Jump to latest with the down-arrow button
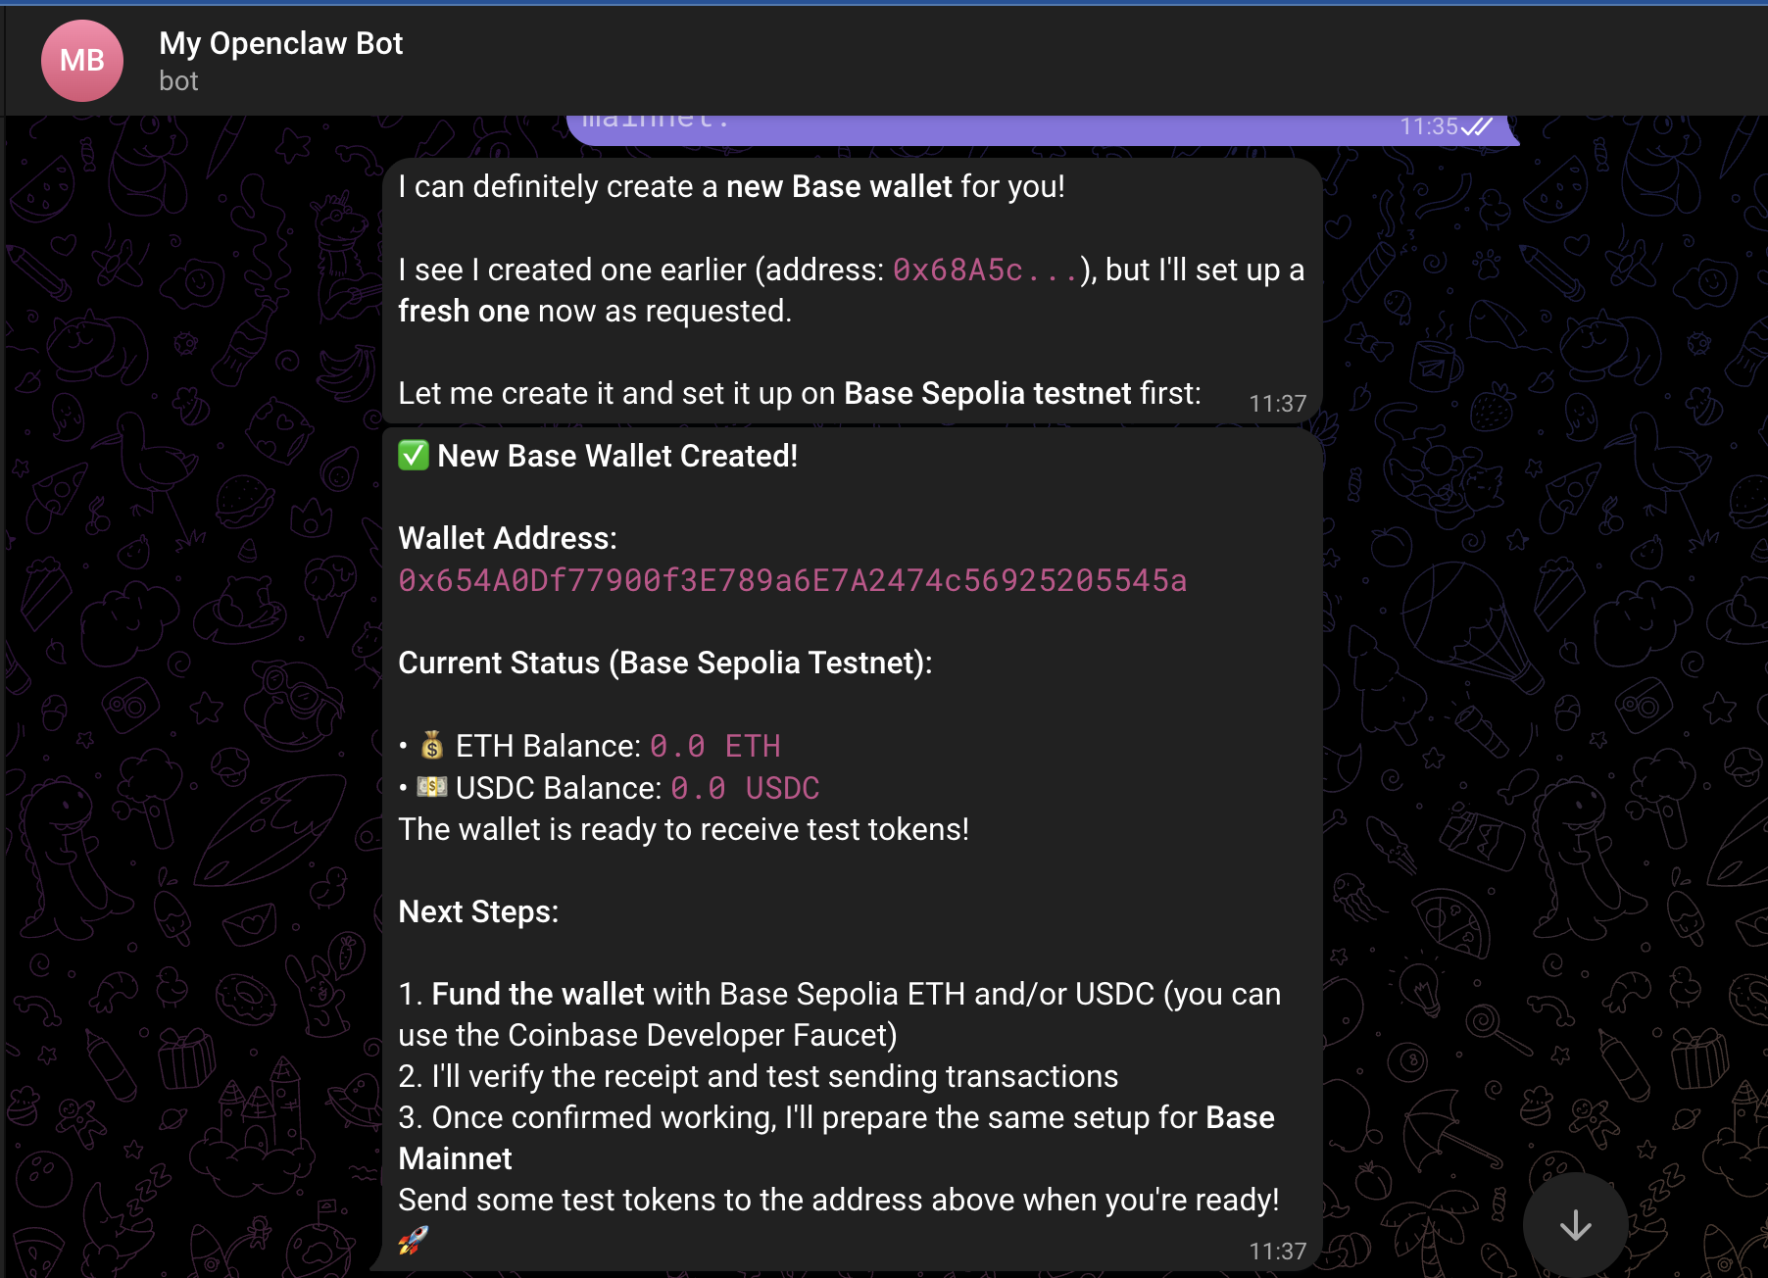This screenshot has height=1278, width=1768. coord(1576,1225)
